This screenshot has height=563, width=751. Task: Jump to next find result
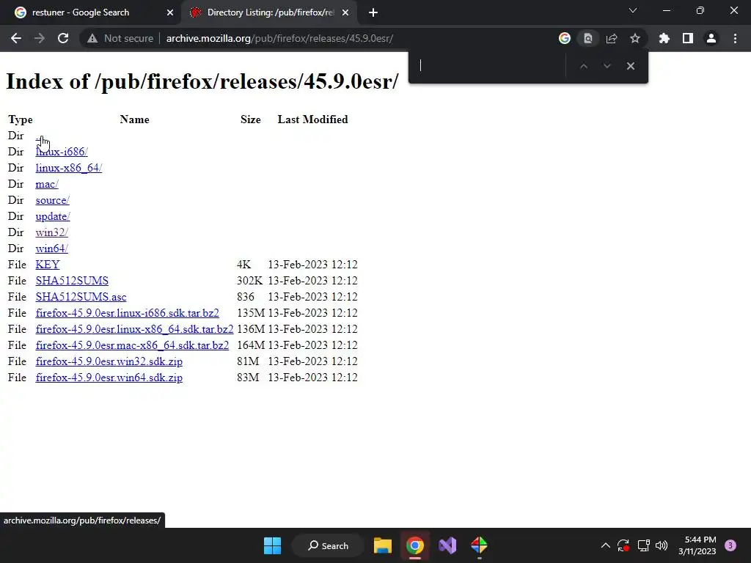(607, 66)
